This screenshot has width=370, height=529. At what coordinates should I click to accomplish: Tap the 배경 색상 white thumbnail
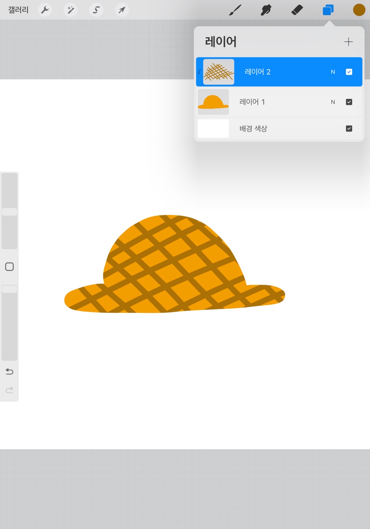pos(213,129)
